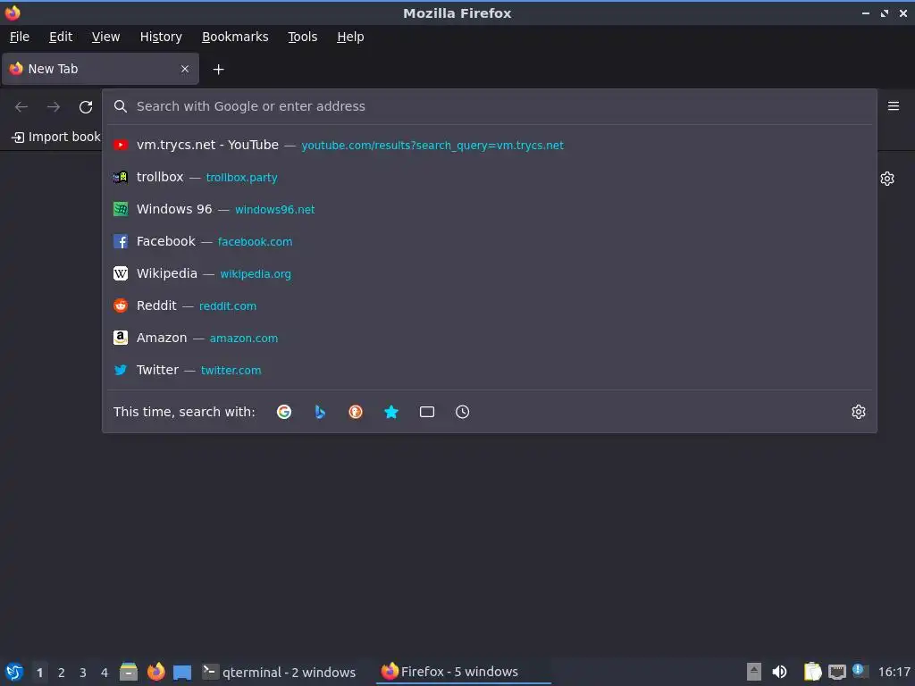Launch the file manager from taskbar
915x686 pixels.
point(129,672)
